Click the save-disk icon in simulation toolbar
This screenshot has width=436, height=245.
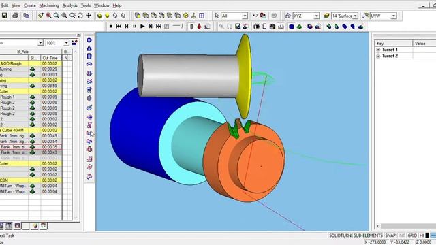click(238, 27)
